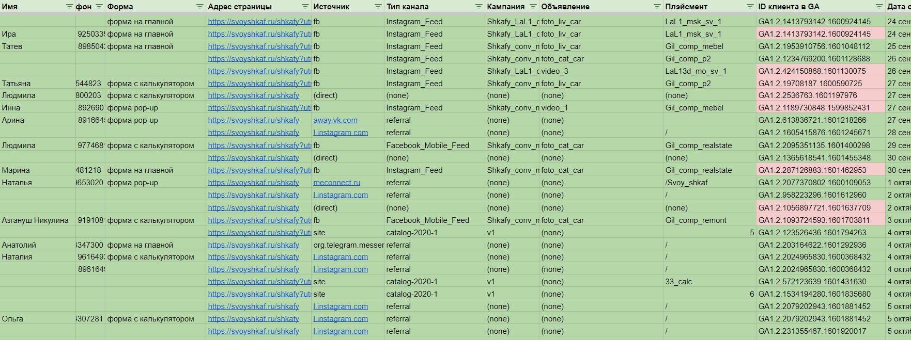Open filter for ID клиента в GA column
The height and width of the screenshot is (340, 911).
click(879, 7)
